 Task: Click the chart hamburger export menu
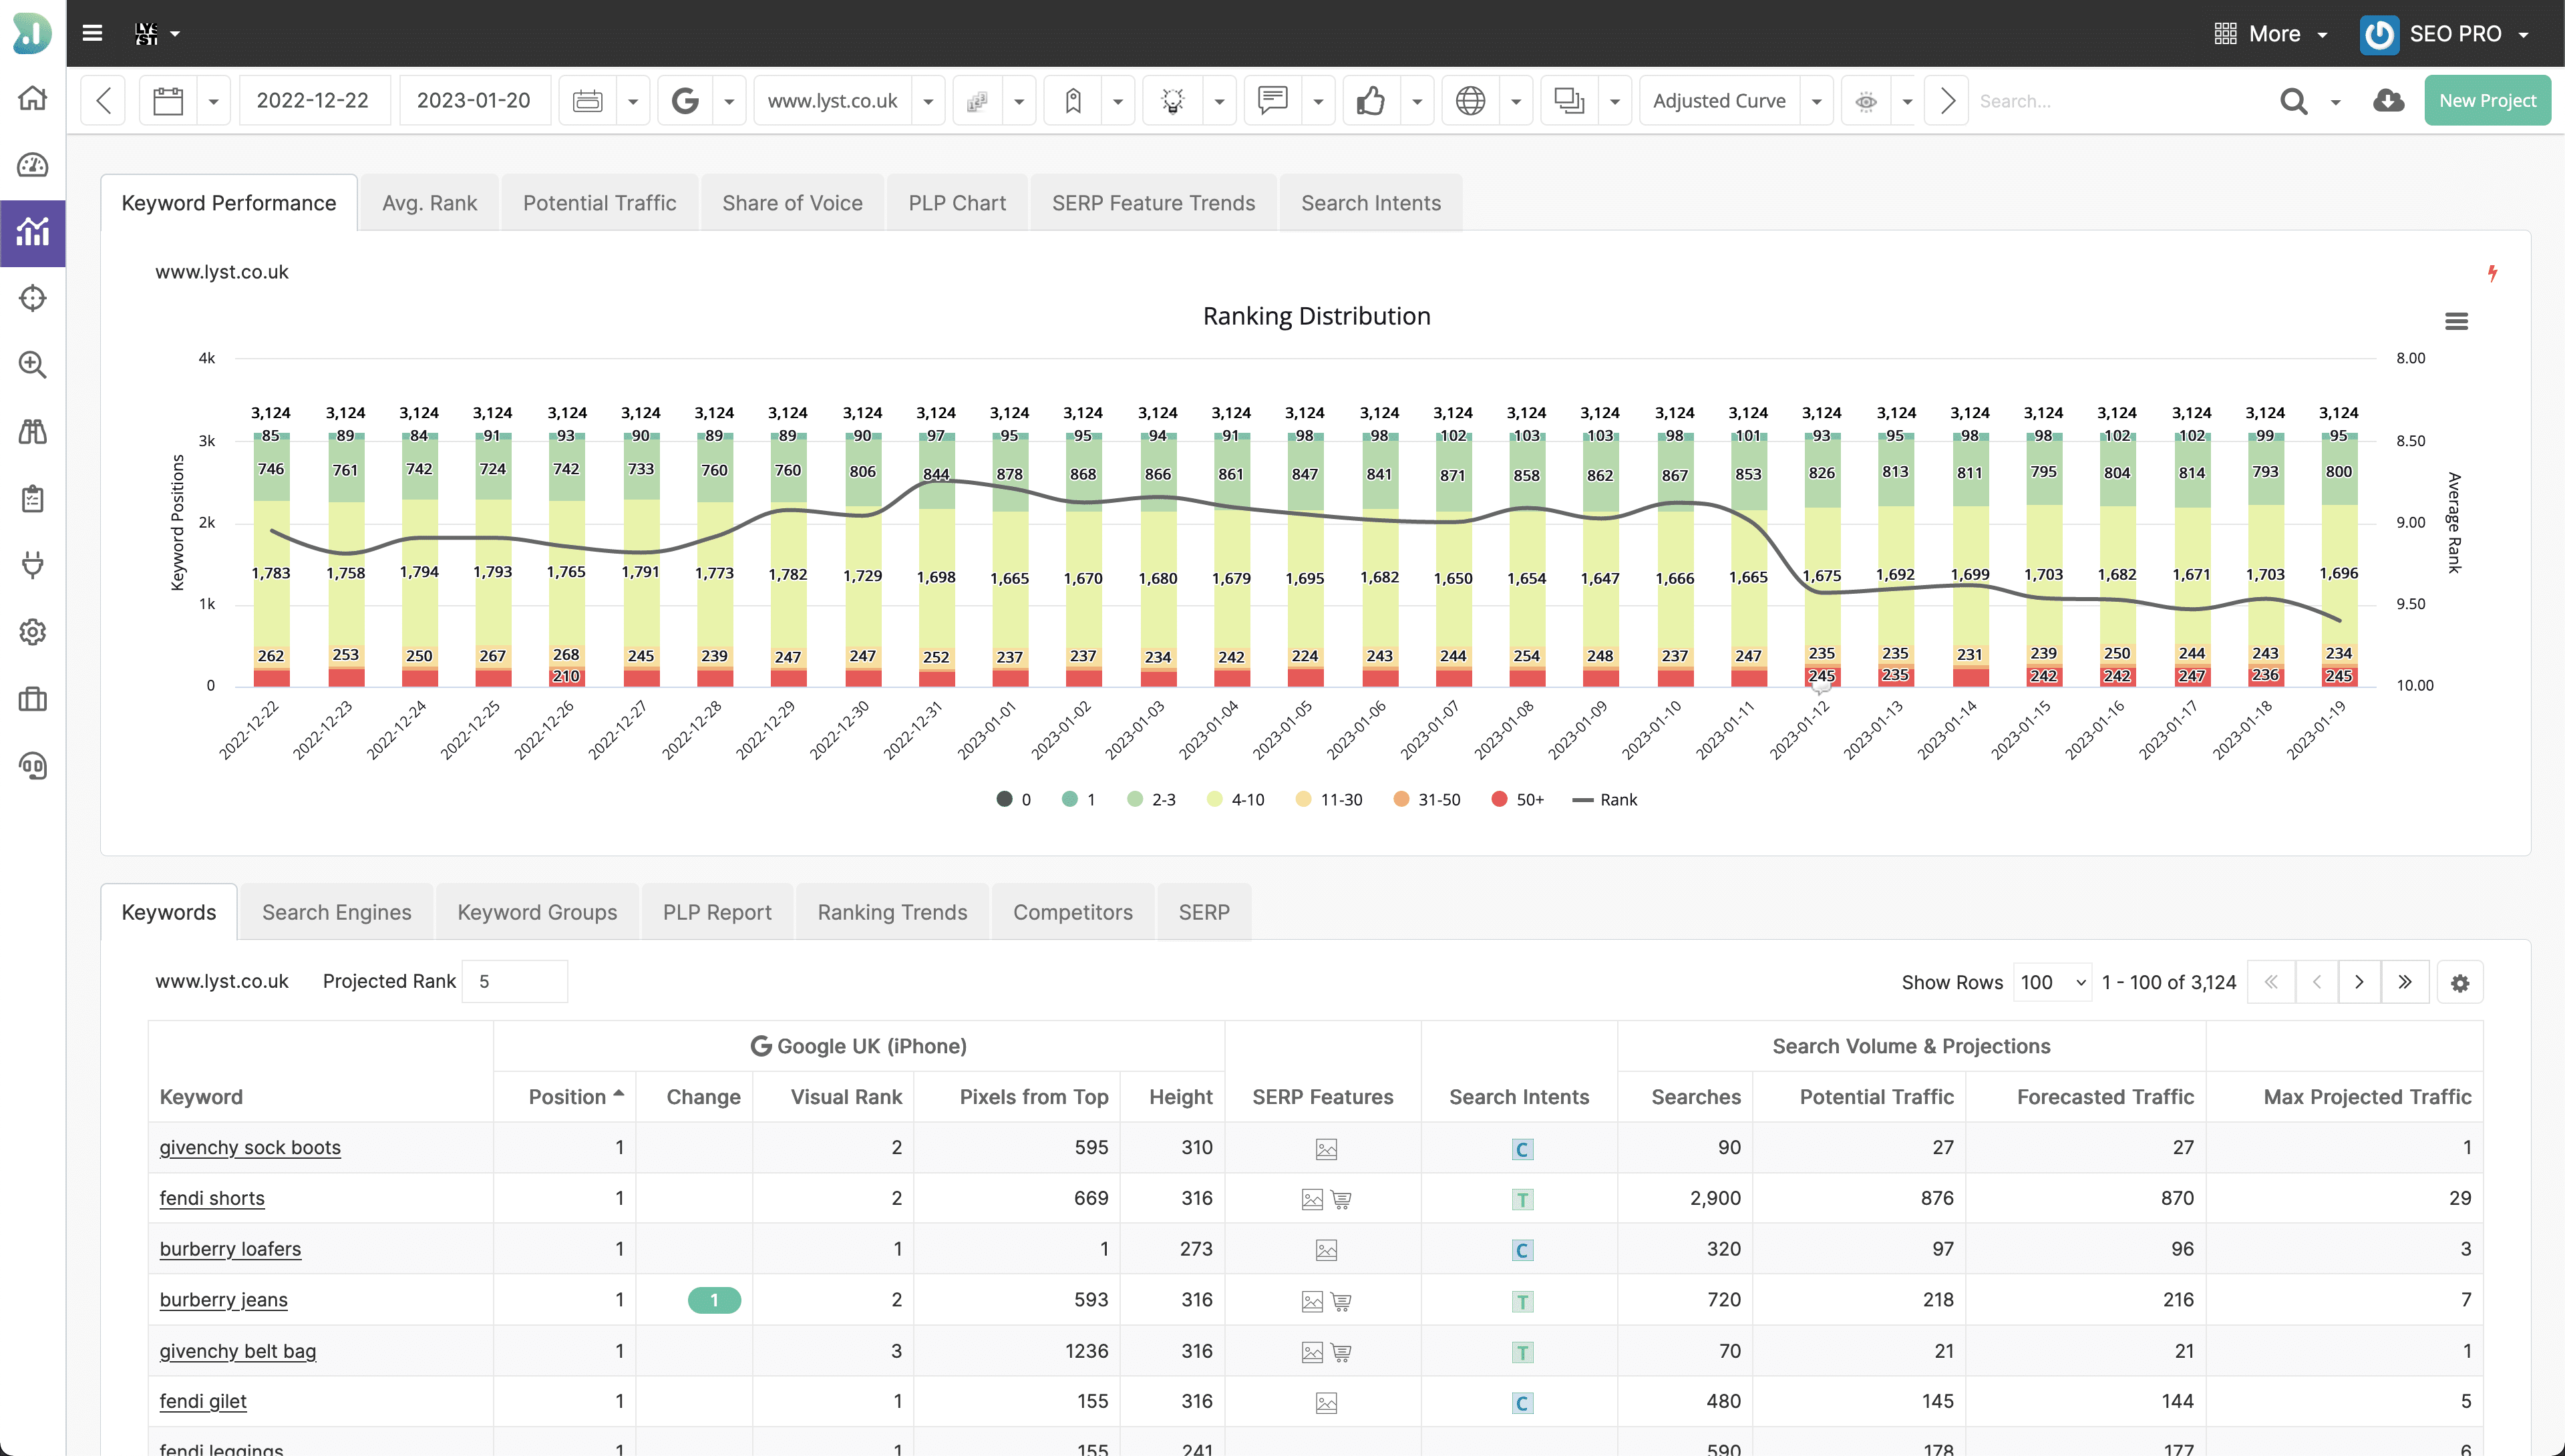2456,321
